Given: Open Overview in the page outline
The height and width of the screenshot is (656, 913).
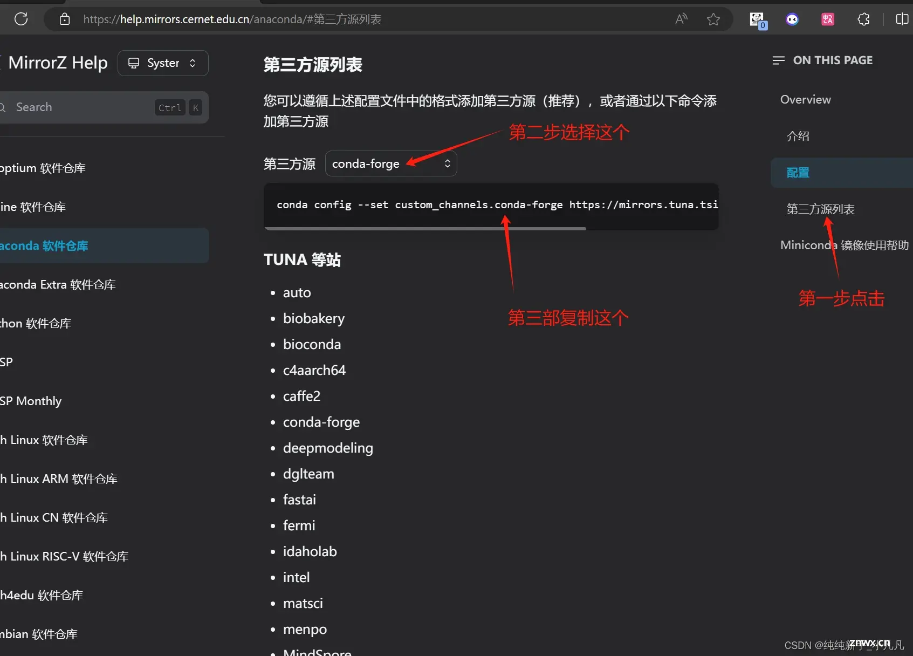Looking at the screenshot, I should coord(805,100).
